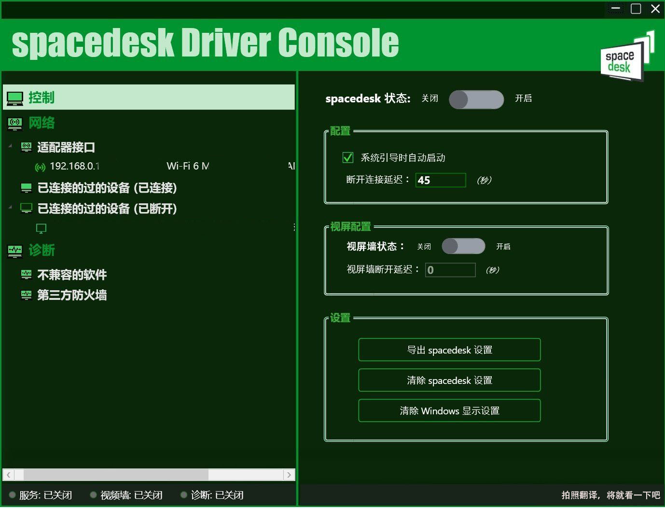Viewport: 665px width, 509px height.
Task: Click the 断开连接延迟 input field
Action: click(441, 180)
